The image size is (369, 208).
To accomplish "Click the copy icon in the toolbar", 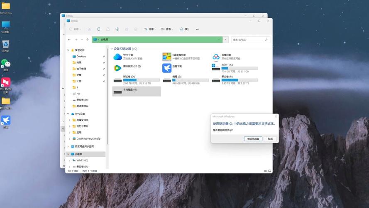I will pos(98,29).
